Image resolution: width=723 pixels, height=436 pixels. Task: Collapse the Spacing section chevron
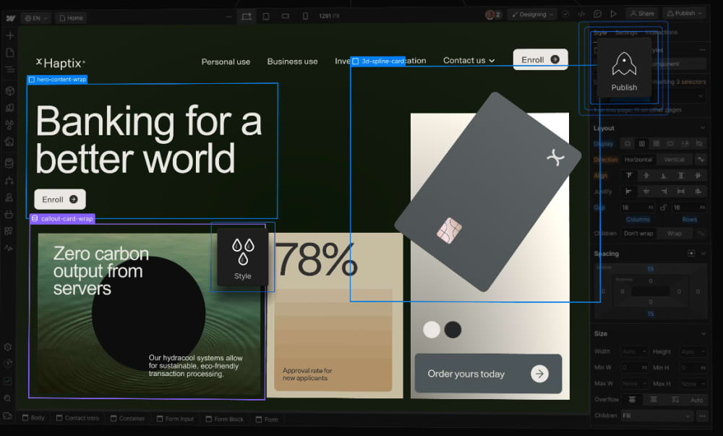(703, 254)
